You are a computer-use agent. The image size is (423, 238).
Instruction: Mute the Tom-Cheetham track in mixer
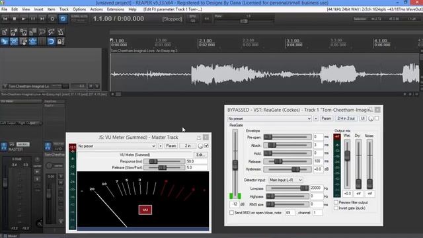[x=61, y=183]
